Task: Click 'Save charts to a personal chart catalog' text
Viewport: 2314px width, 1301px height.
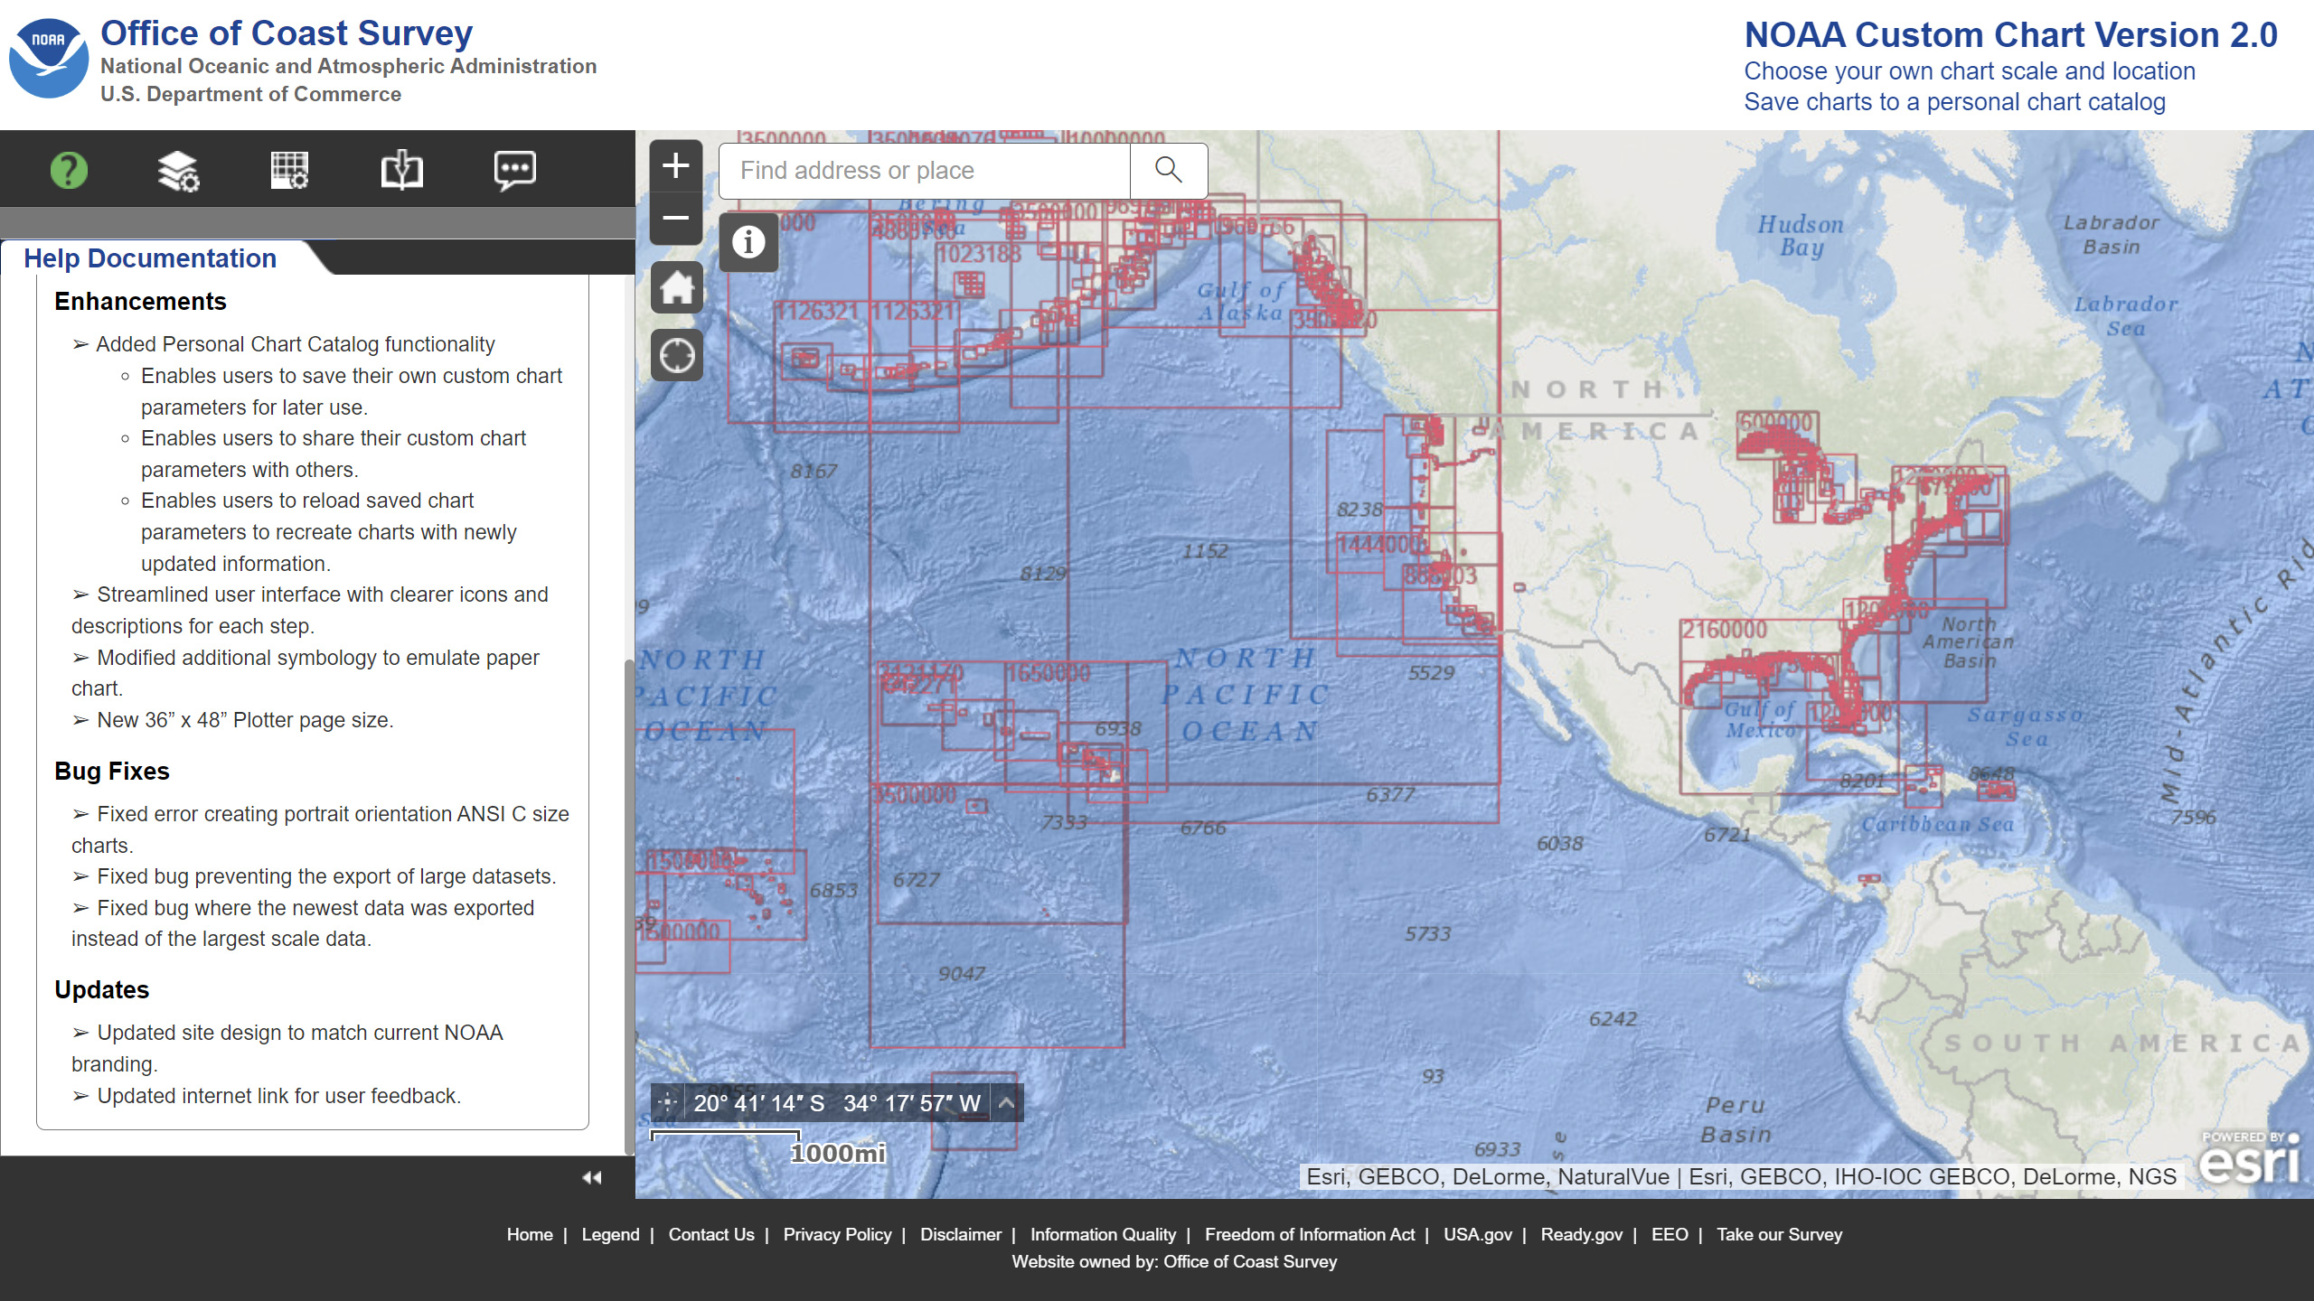Action: [x=1955, y=102]
